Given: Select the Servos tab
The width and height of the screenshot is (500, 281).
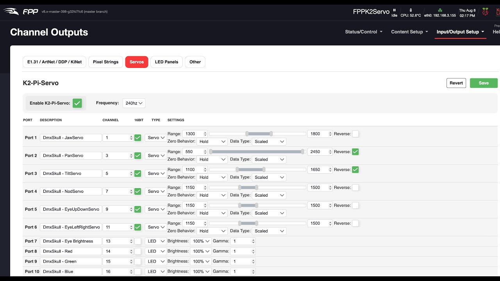Looking at the screenshot, I should click(x=137, y=62).
